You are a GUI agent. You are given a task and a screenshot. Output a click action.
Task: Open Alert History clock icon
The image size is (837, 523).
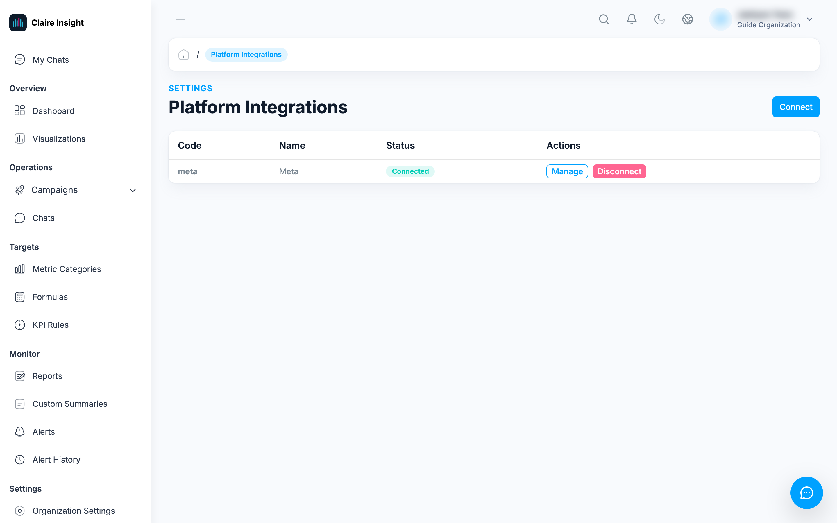point(20,459)
